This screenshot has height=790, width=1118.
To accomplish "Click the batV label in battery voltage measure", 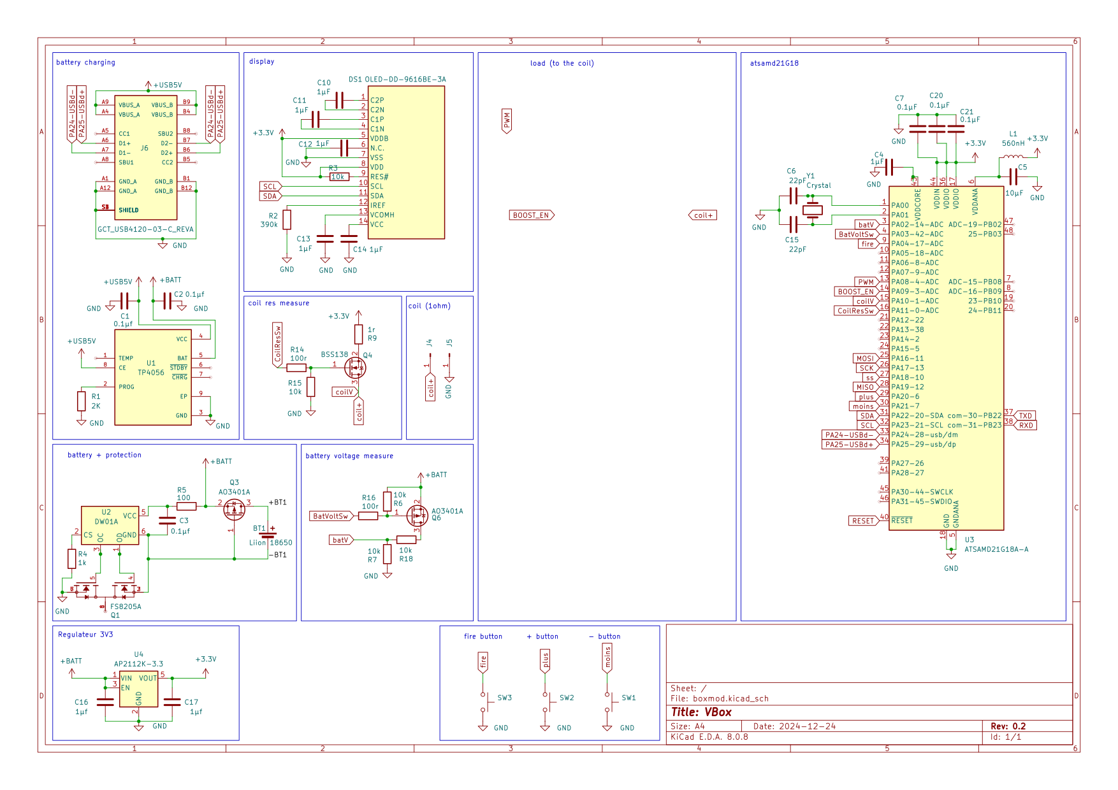I will 341,540.
